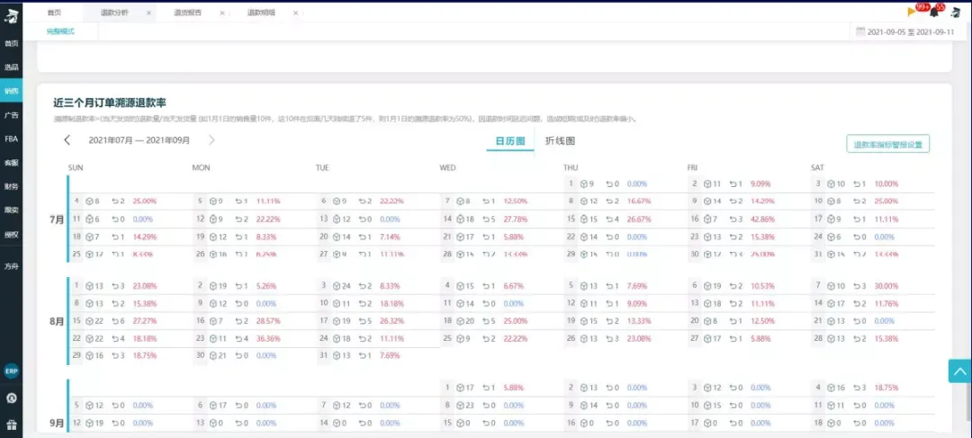Open the 选品 sidebar section
Screen dimensions: 972x438
tap(11, 67)
